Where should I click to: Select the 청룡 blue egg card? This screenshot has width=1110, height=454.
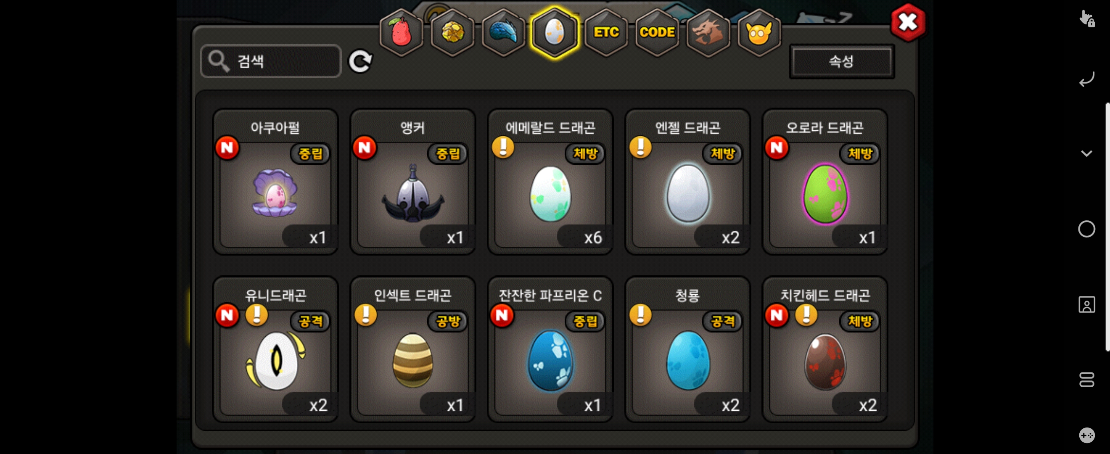click(687, 349)
